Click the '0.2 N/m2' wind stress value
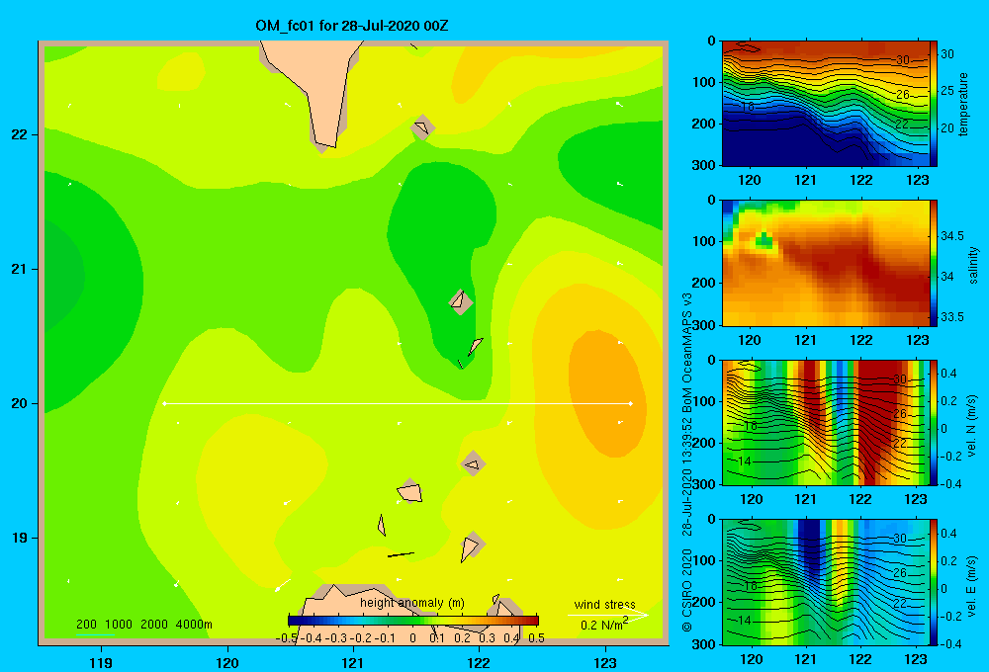This screenshot has width=989, height=672. point(604,625)
